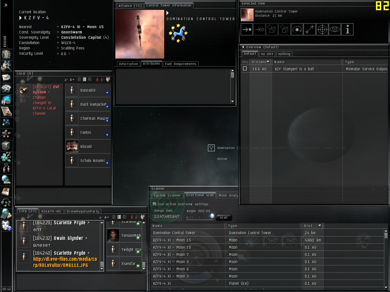390x292 pixels.
Task: Select Kinzoid portrait in Local member list
Action: 72,146
